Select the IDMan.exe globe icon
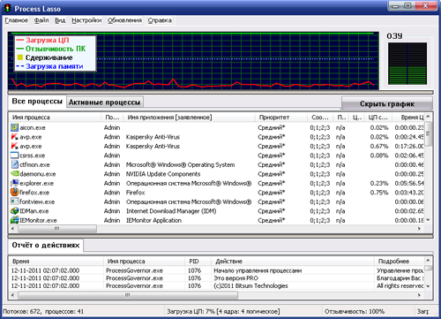 click(x=15, y=210)
